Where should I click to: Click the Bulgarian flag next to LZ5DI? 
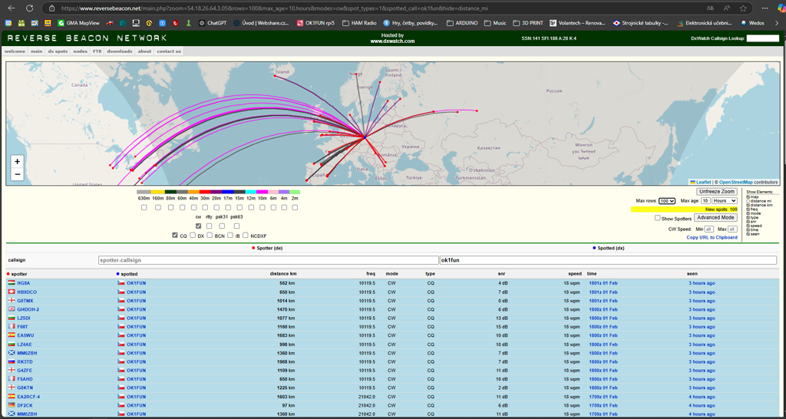click(x=11, y=318)
